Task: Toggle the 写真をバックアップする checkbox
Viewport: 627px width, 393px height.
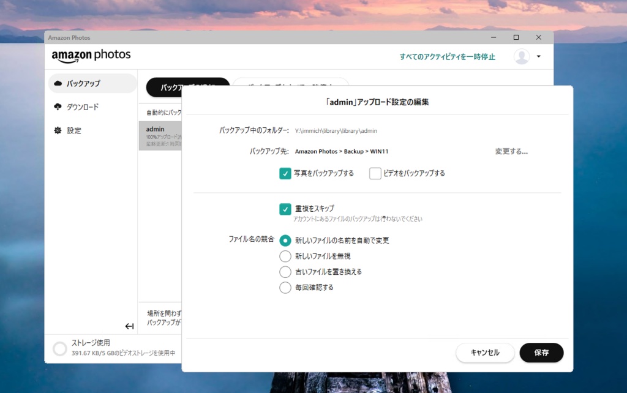Action: tap(285, 173)
